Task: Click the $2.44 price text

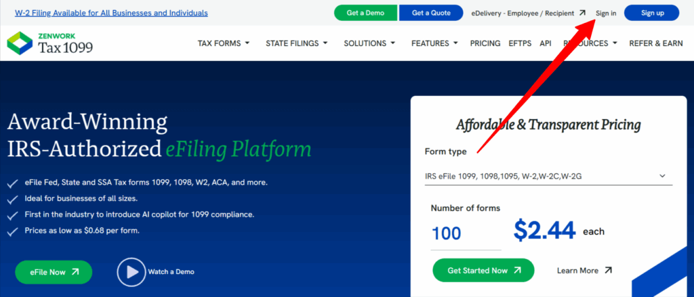Action: tap(544, 230)
